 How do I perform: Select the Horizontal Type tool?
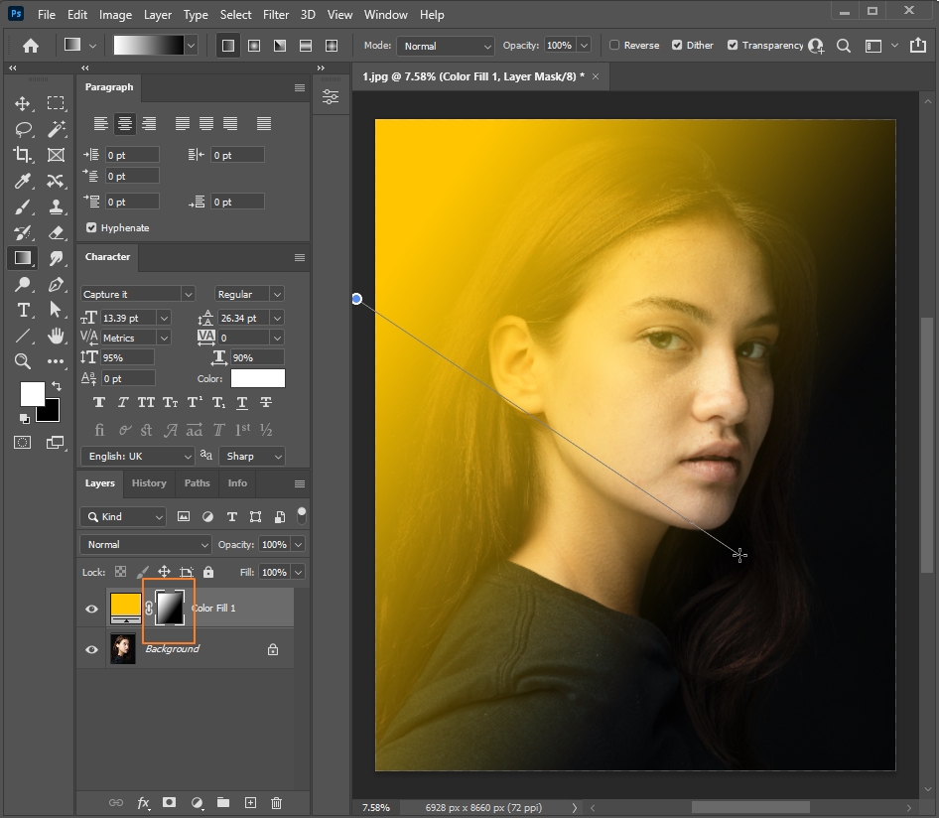23,311
